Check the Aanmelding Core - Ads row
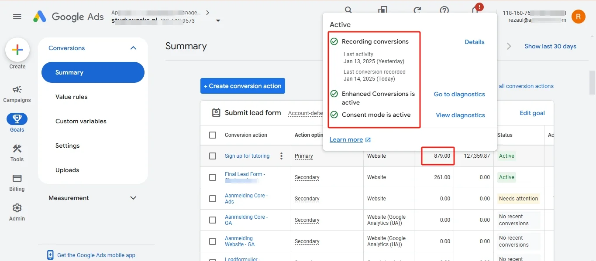 213,199
